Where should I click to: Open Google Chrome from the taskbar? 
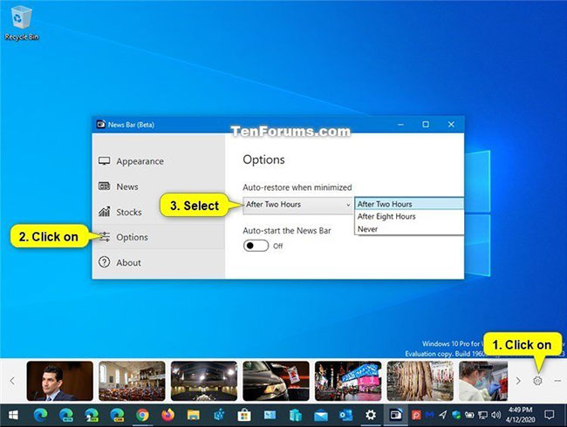point(142,415)
